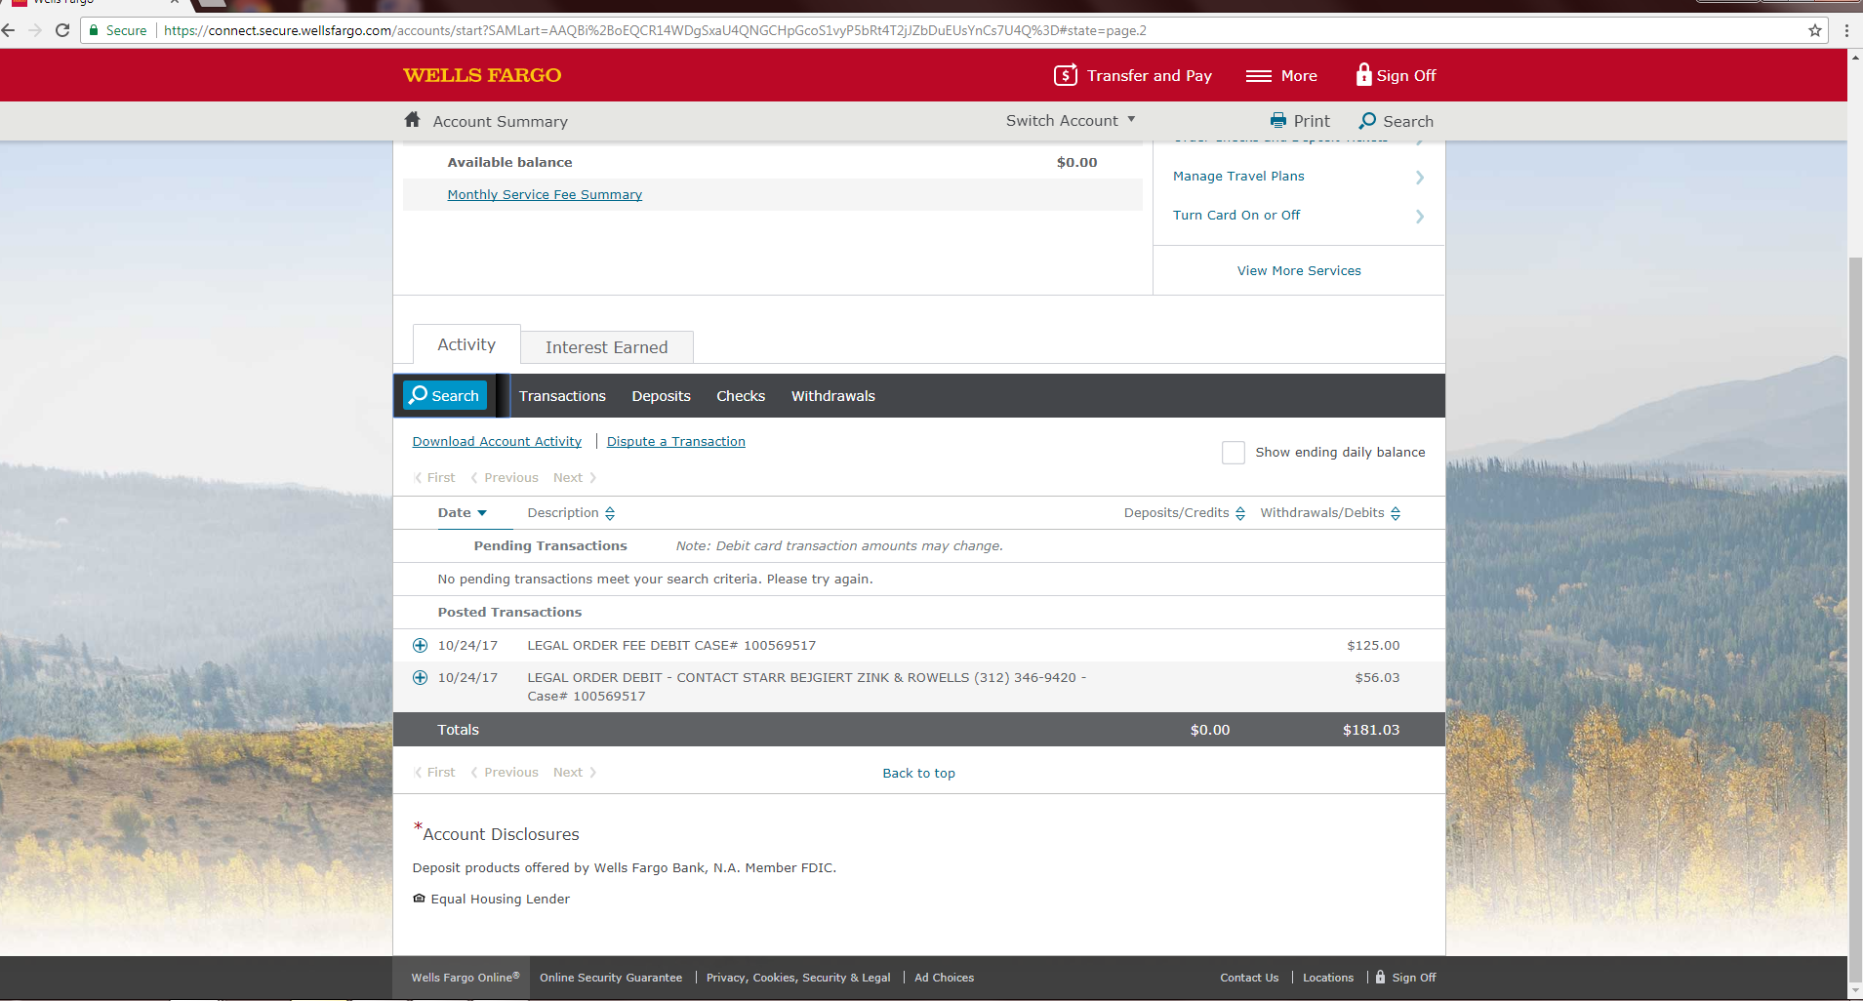Open Ad Choices footer link

944,978
